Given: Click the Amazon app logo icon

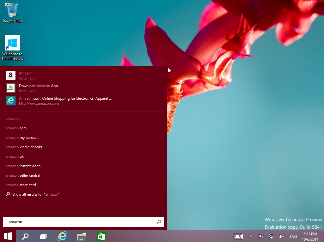Looking at the screenshot, I should (x=11, y=75).
